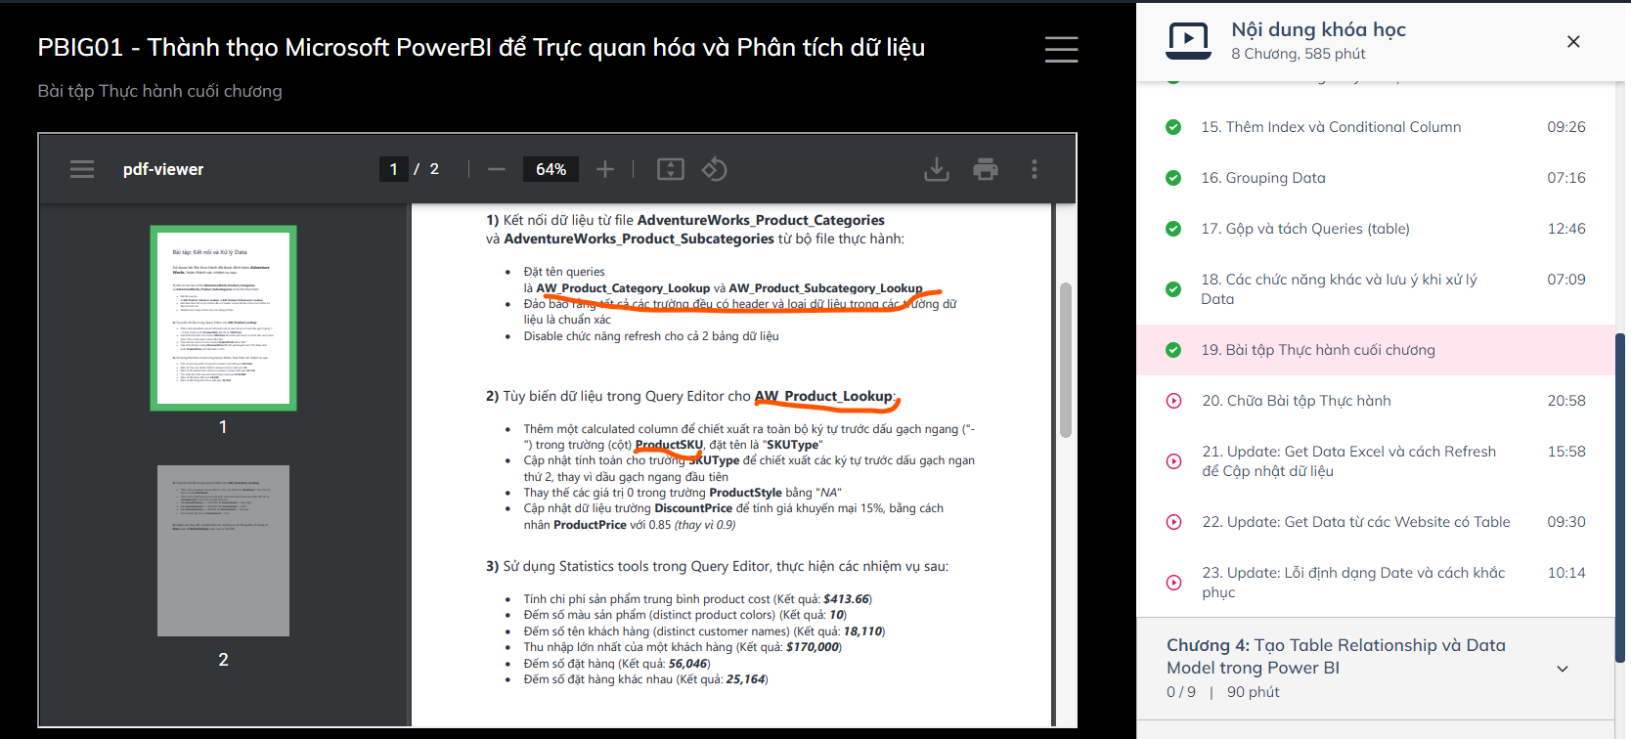Click the course title PBIG01 heading

[481, 47]
